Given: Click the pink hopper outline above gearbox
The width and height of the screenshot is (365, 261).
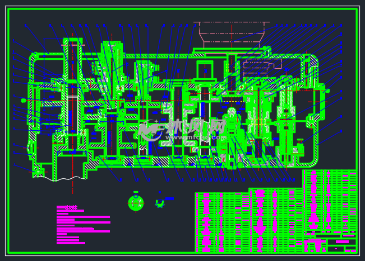Looking at the screenshot, I should coord(232,35).
